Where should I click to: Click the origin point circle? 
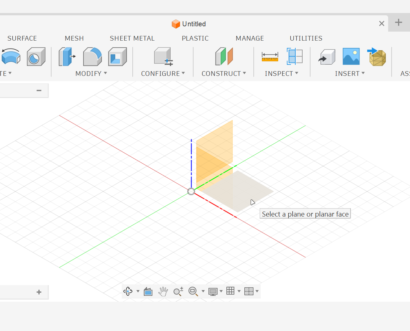tap(191, 191)
